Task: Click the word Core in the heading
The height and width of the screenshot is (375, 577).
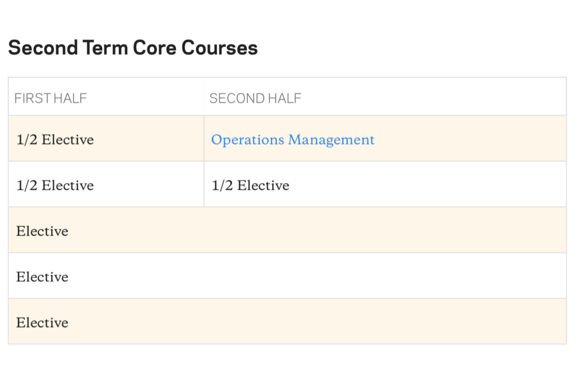Action: click(x=154, y=48)
